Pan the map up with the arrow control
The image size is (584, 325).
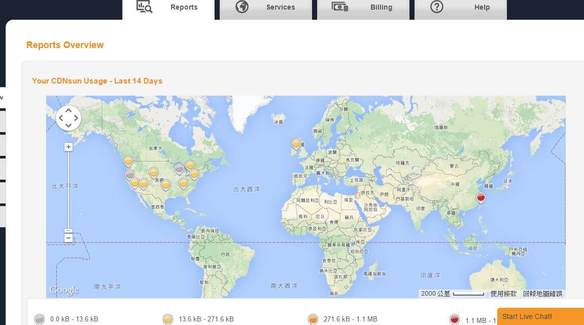coord(68,111)
